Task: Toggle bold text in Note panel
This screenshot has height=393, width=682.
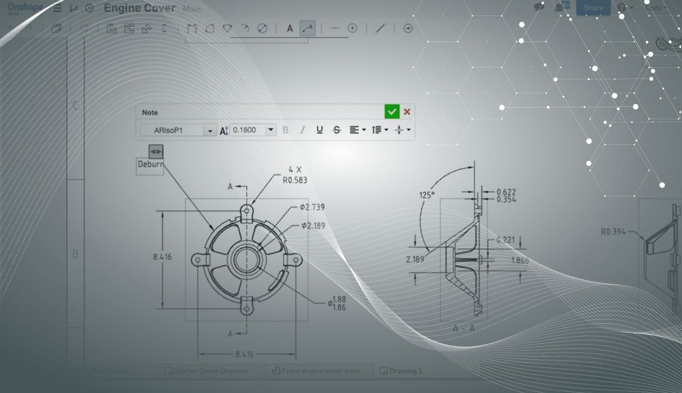Action: point(286,130)
